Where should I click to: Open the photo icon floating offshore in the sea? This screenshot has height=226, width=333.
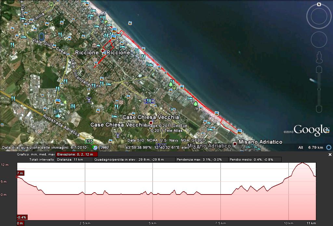[130, 23]
